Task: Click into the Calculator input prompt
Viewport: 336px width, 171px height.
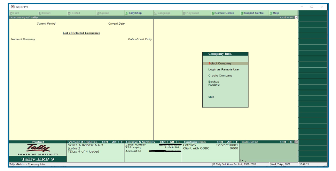Action: click(269, 161)
